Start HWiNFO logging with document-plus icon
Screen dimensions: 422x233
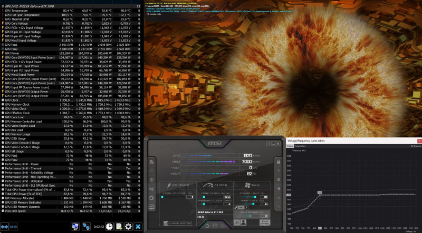(x=119, y=226)
